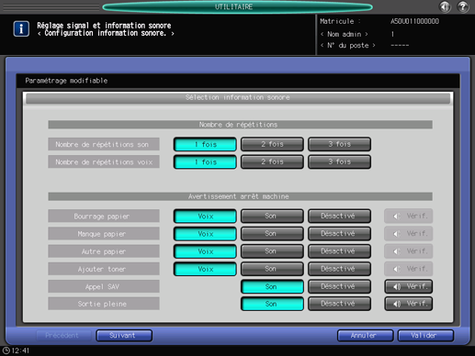Select Son for Sortie pleine
Image resolution: width=475 pixels, height=356 pixels.
(272, 304)
